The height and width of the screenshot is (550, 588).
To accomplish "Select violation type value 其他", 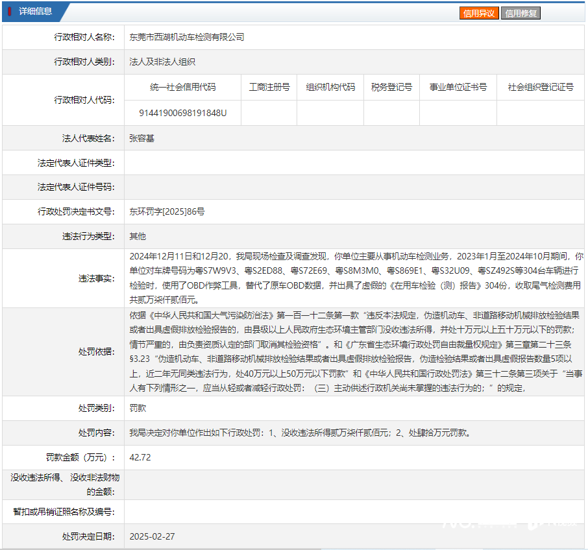I will 138,237.
